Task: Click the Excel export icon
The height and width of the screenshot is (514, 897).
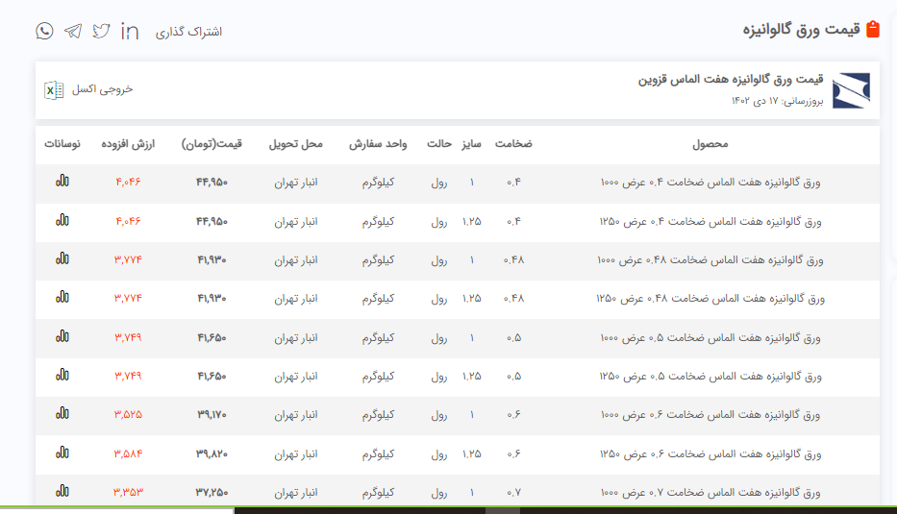Action: (54, 89)
